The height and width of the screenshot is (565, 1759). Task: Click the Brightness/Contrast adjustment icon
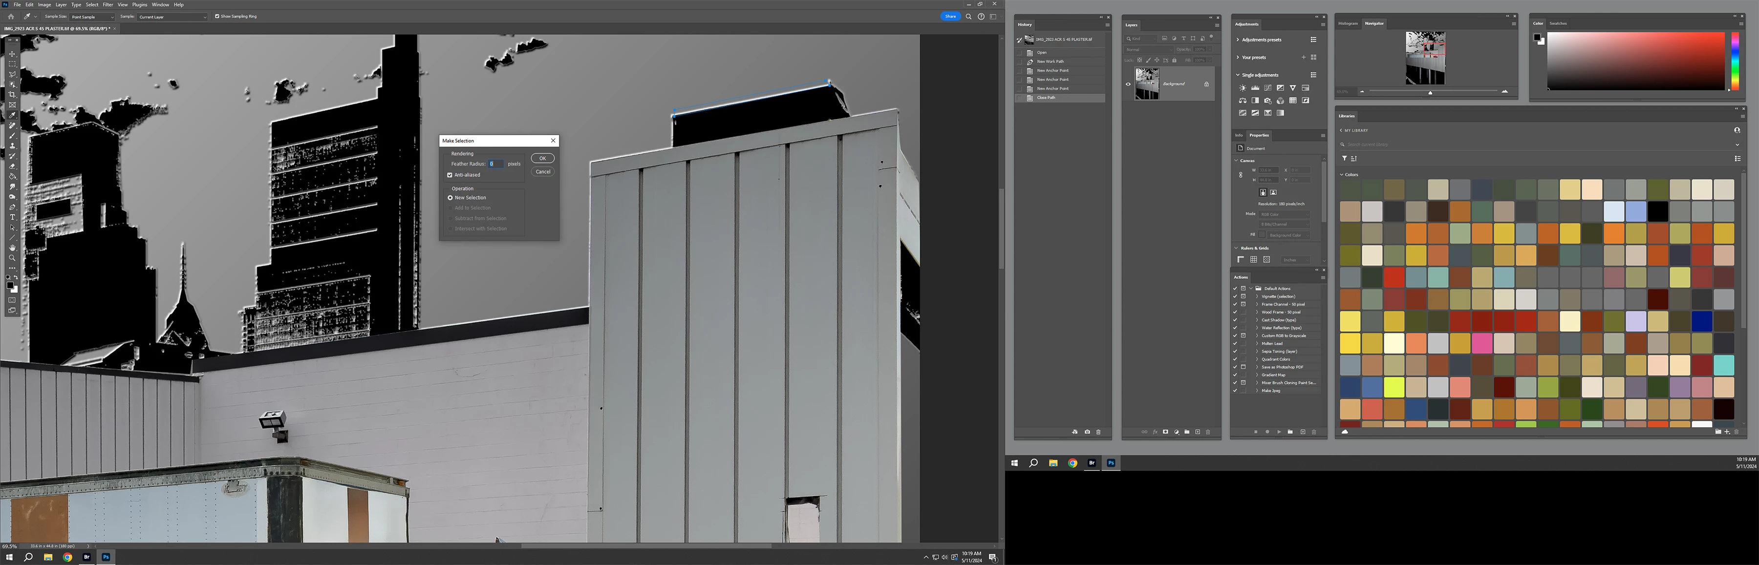1243,88
